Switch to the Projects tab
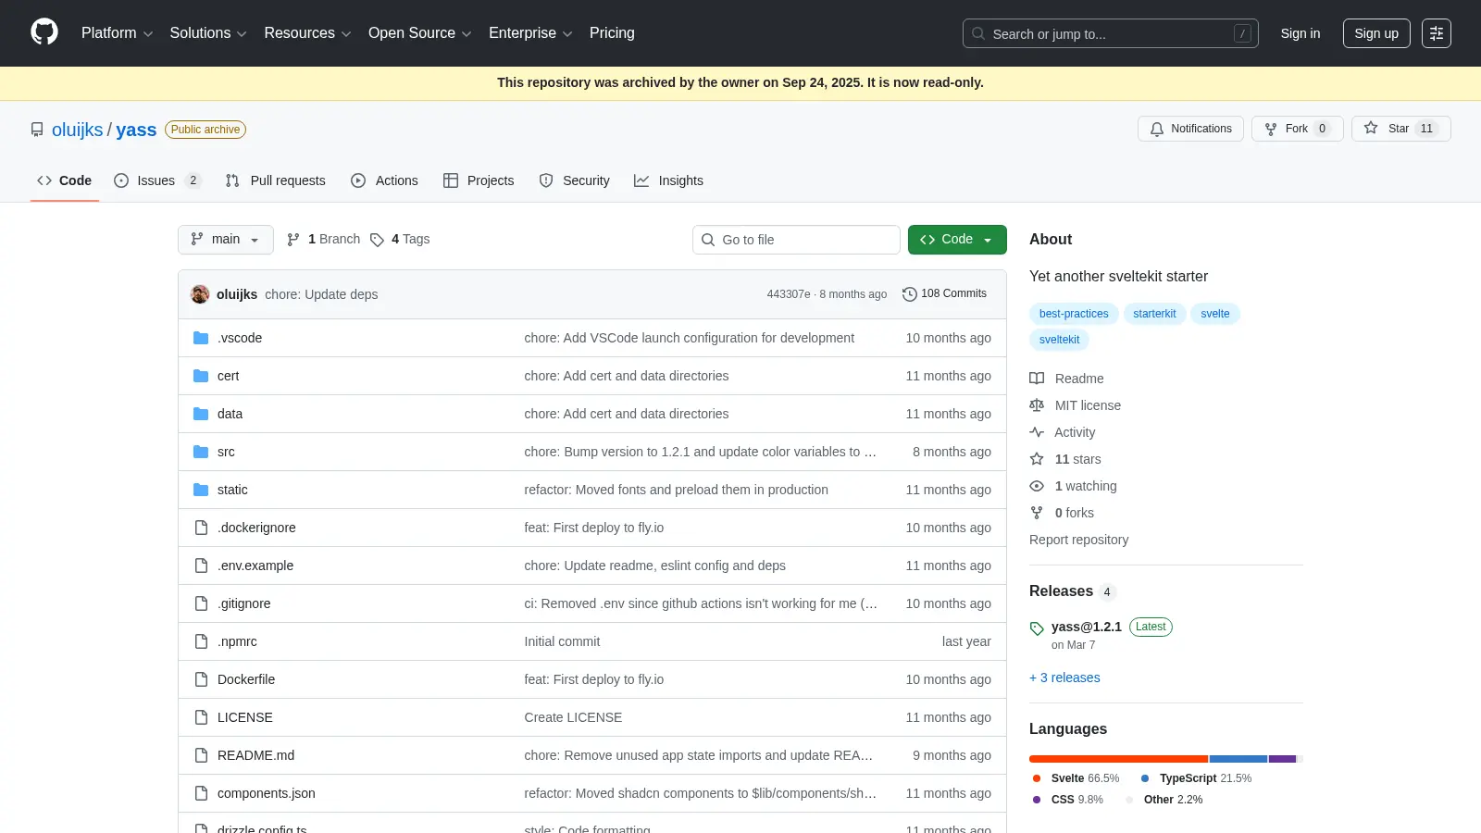Viewport: 1481px width, 833px height. click(x=479, y=180)
